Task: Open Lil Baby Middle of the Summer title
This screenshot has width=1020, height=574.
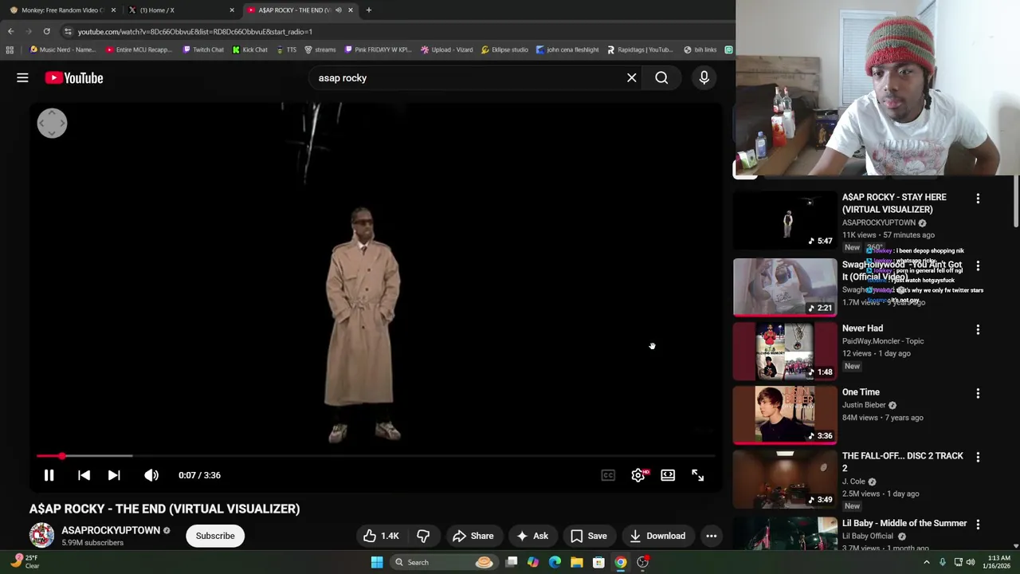Action: 904,523
